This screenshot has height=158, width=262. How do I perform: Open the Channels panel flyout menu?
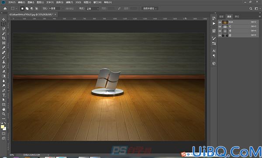[260, 17]
